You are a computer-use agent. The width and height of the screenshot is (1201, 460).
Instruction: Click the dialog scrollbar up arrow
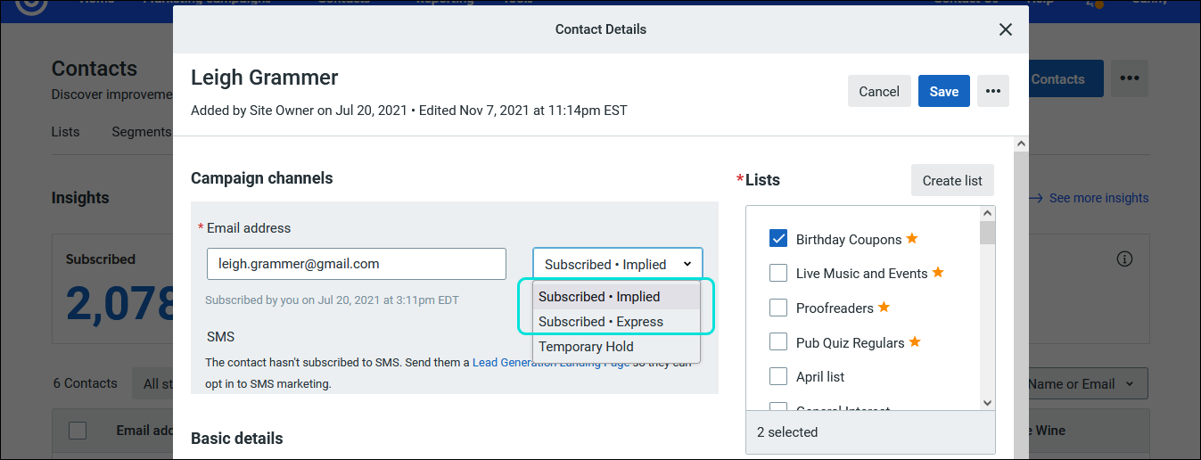click(1021, 144)
